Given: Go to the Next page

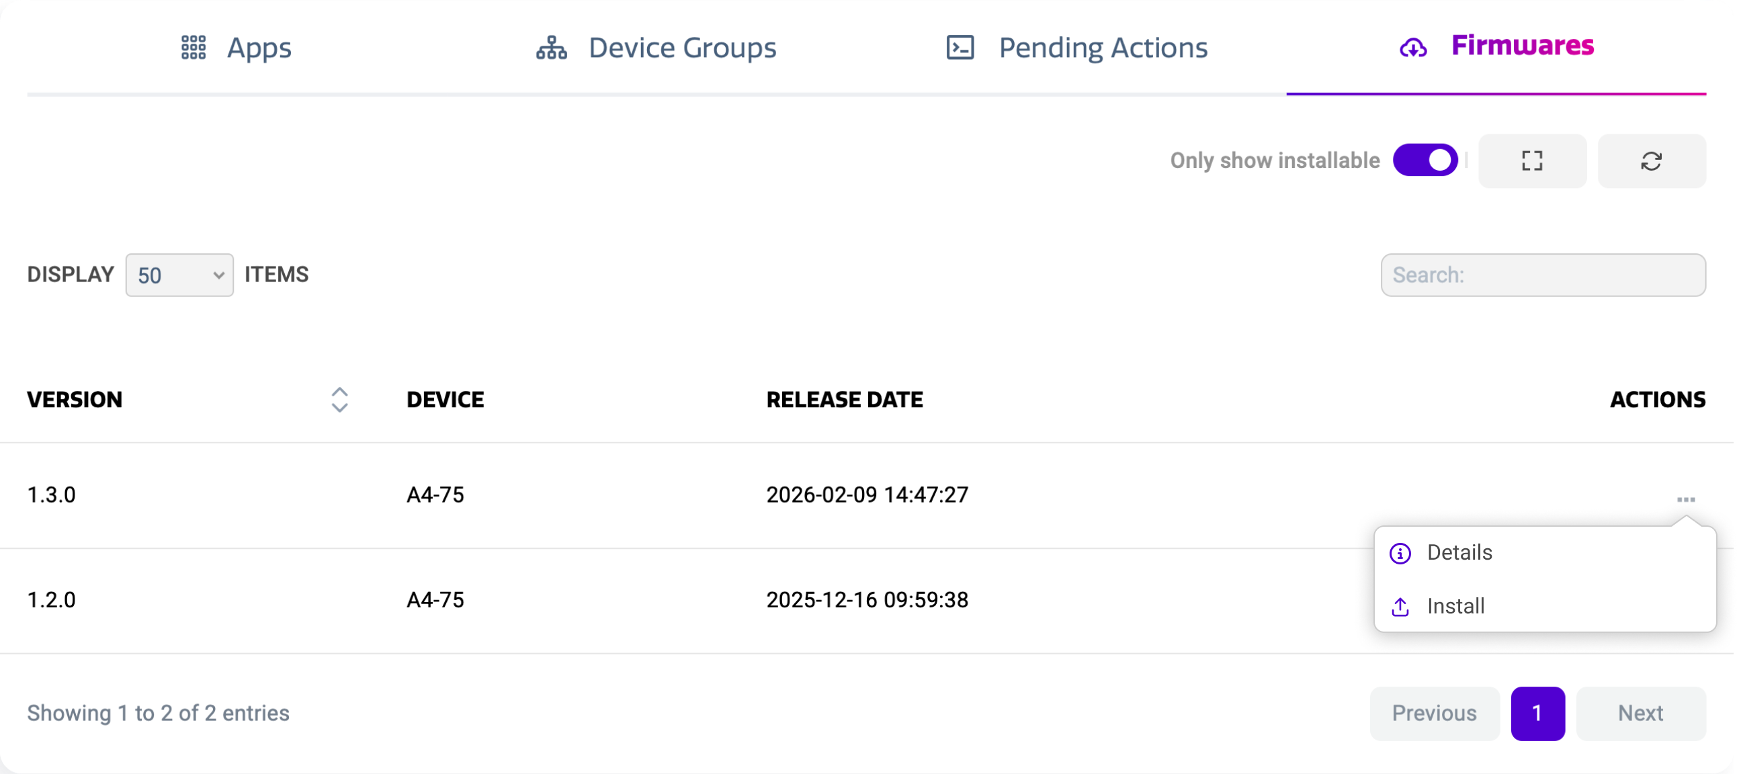Looking at the screenshot, I should (x=1640, y=714).
